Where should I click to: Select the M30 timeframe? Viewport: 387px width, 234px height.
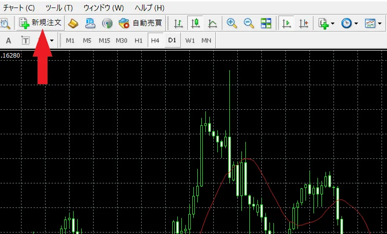tap(122, 40)
